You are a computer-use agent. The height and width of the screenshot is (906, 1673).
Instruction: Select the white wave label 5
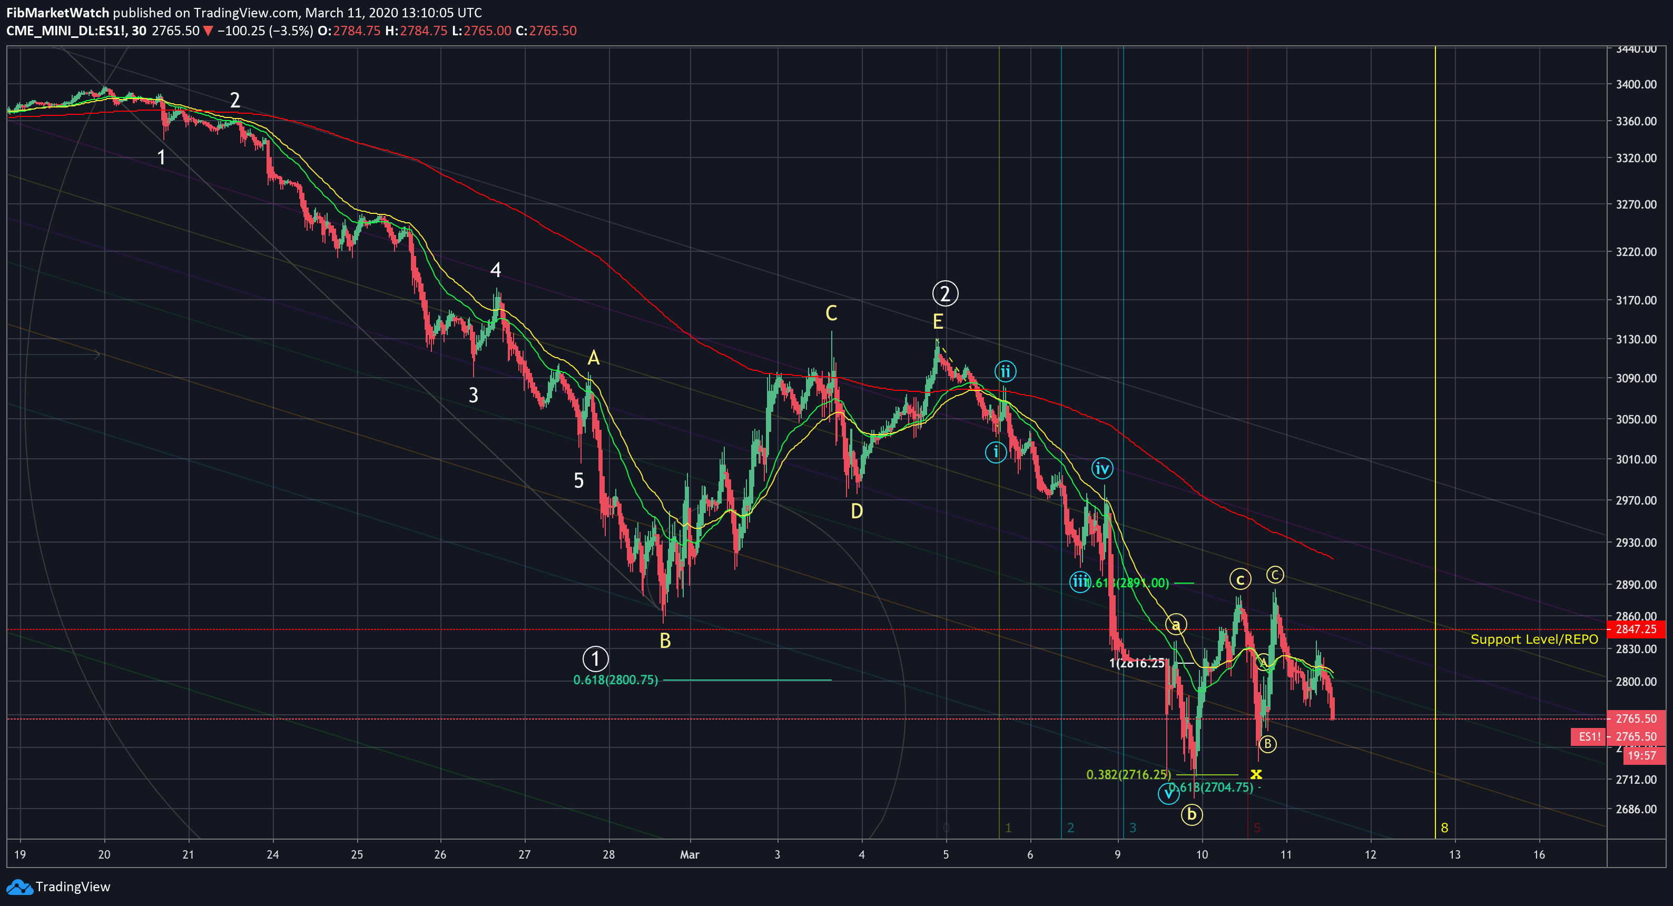click(579, 480)
